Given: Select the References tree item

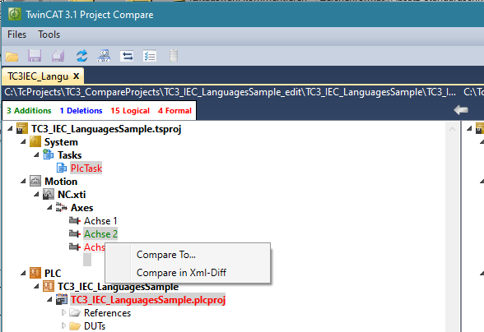Looking at the screenshot, I should point(107,313).
